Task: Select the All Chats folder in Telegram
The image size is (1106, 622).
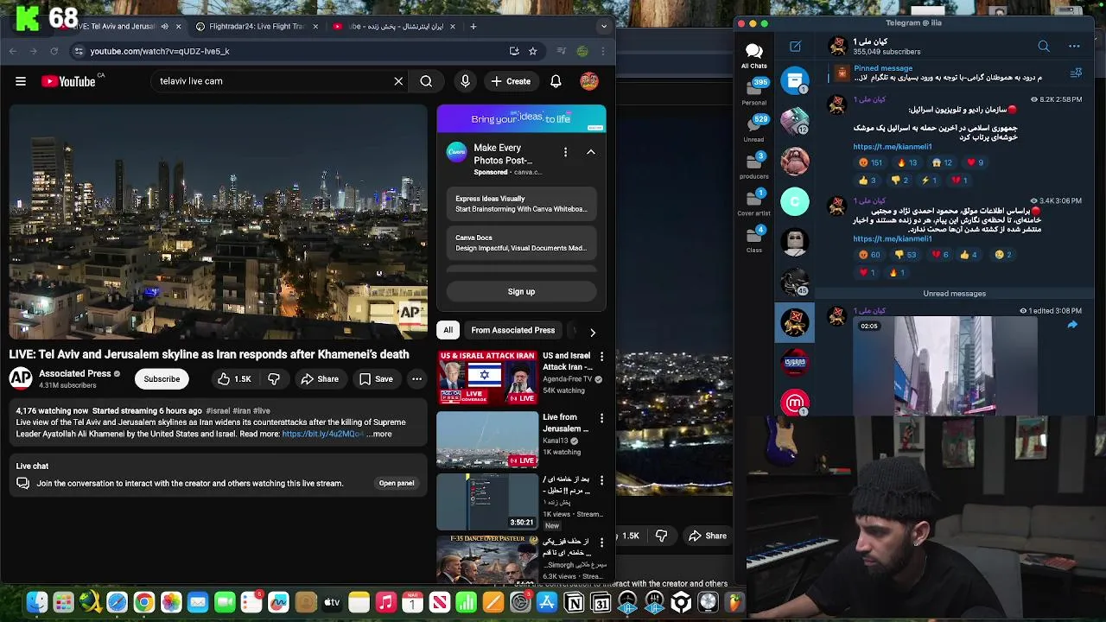Action: pyautogui.click(x=753, y=56)
